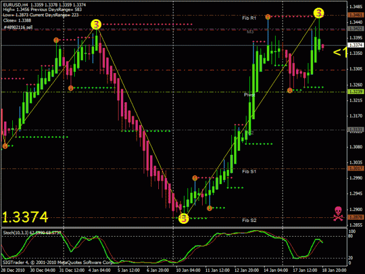The width and height of the screenshot is (365, 274).
Task: Click the 1.3260 price axis label
Action: (356, 85)
